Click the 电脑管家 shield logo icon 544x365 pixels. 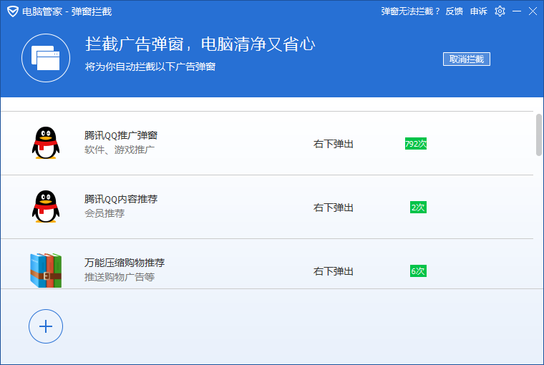[13, 11]
